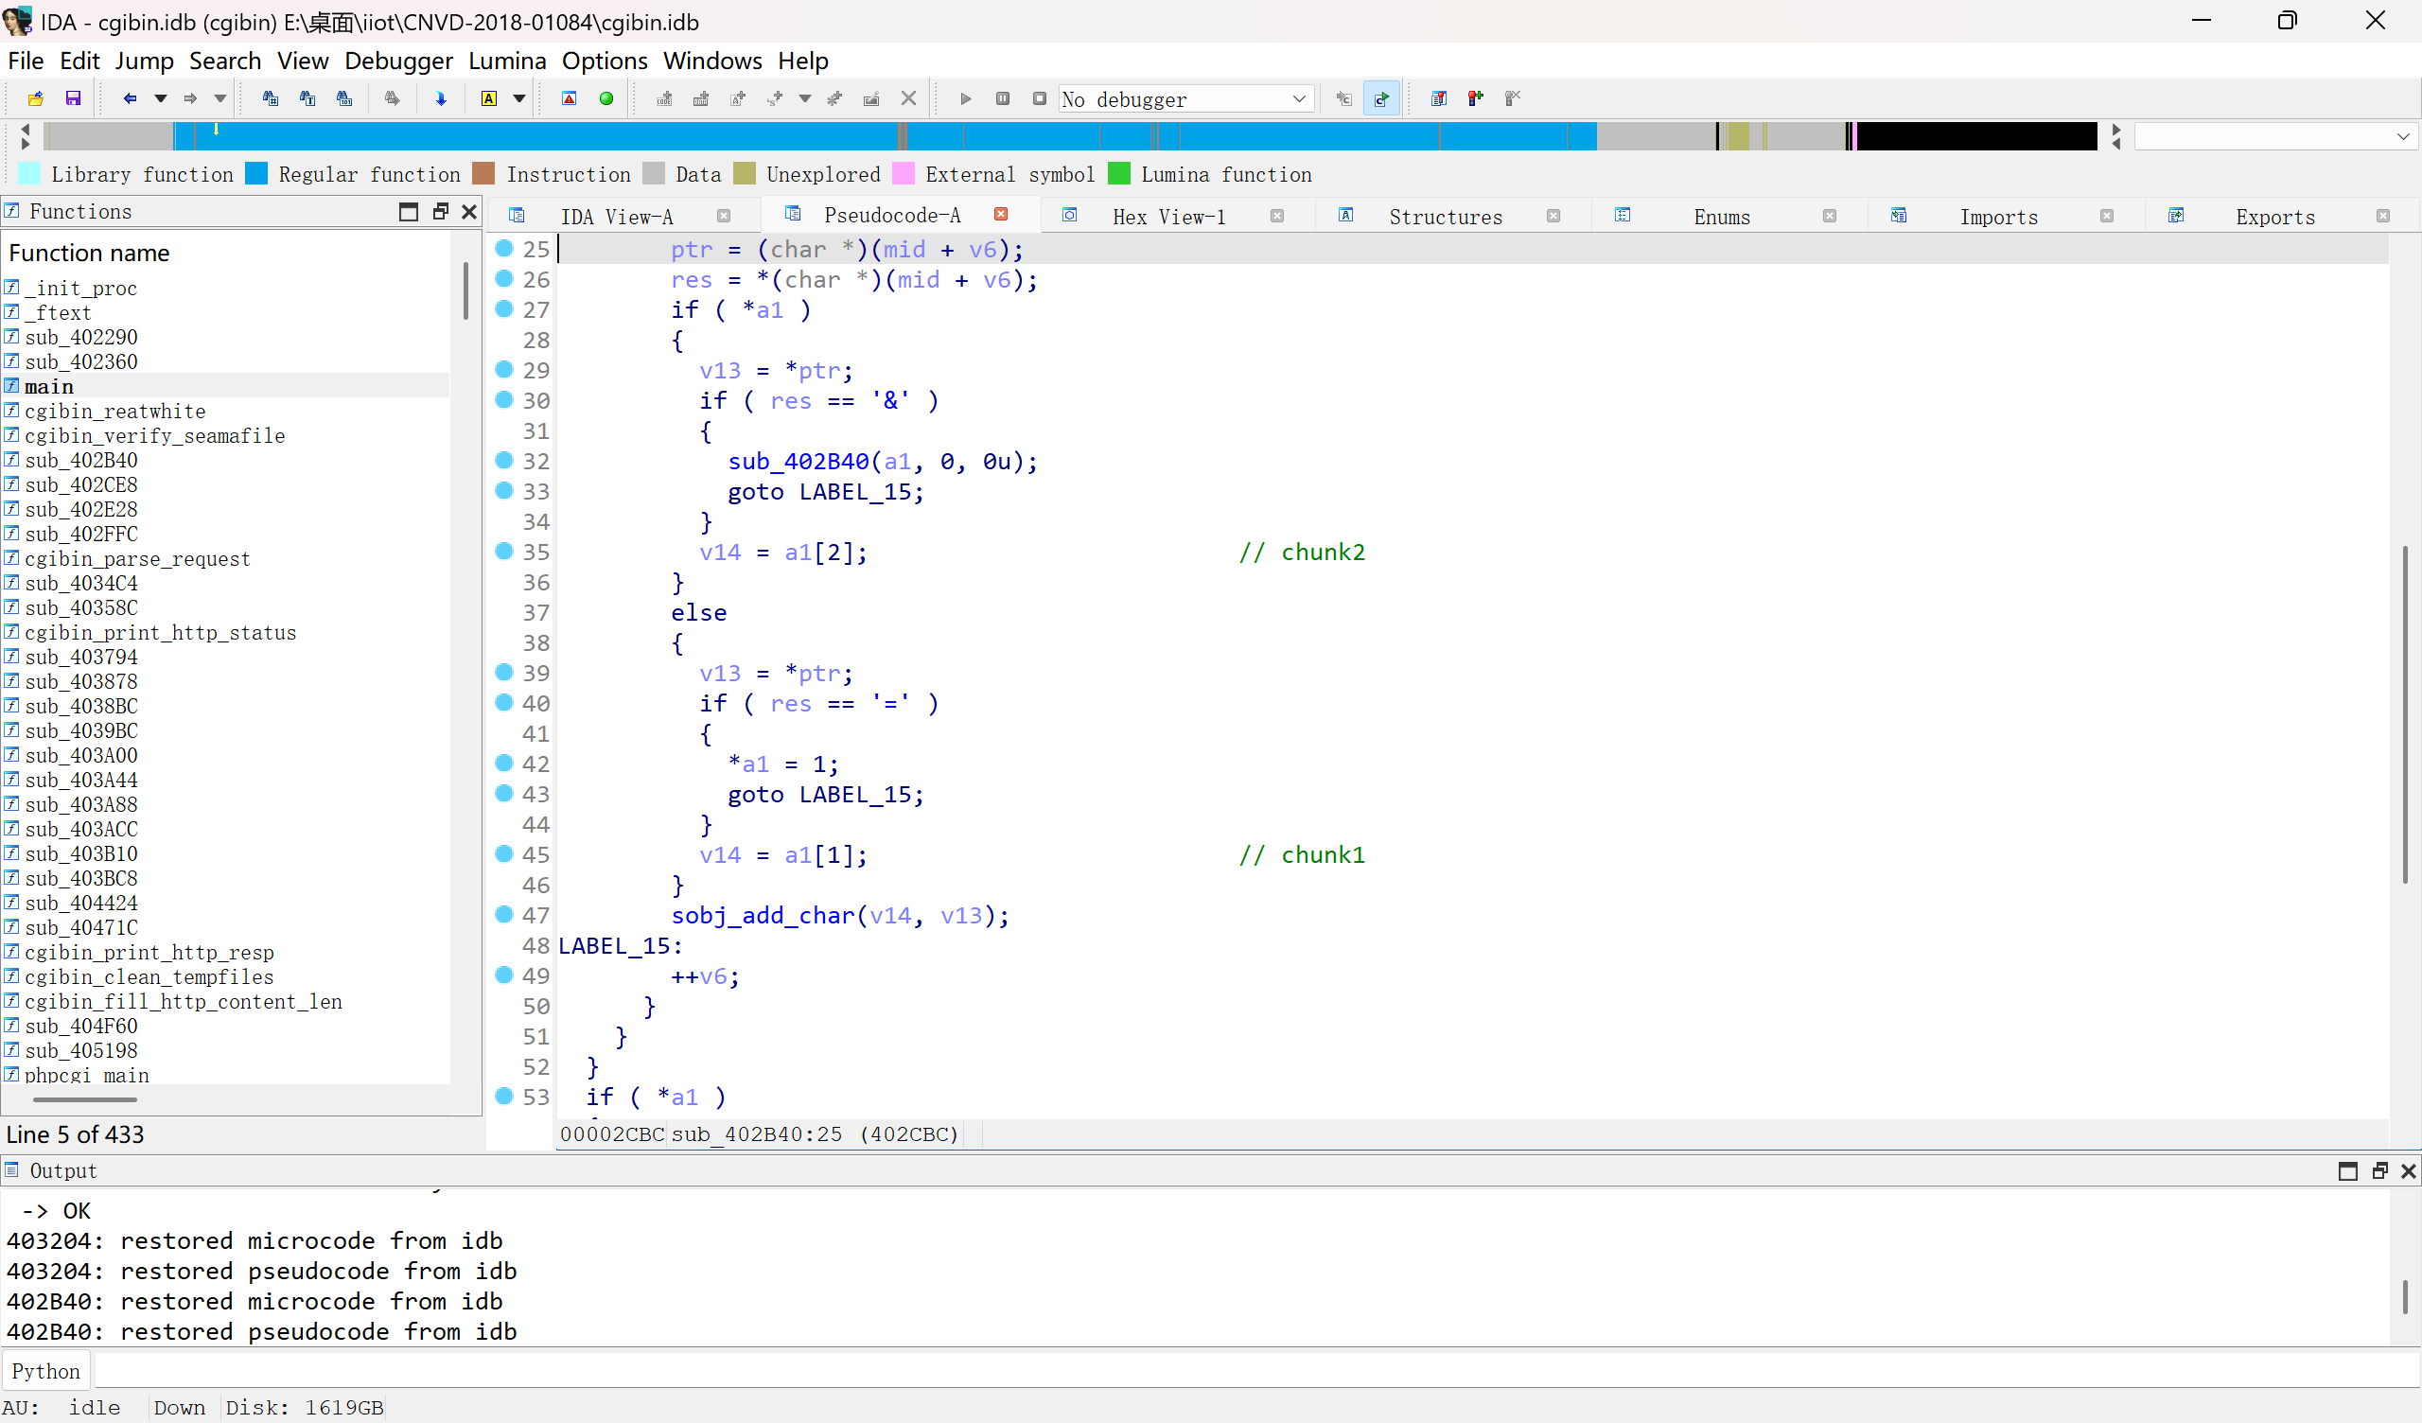The image size is (2422, 1423).
Task: Open the navigation band combo box
Action: pos(2275,136)
